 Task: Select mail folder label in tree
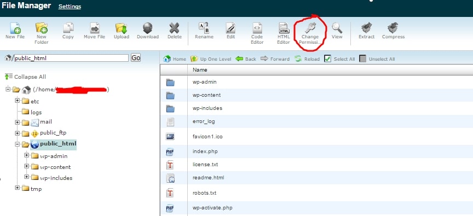(x=46, y=122)
